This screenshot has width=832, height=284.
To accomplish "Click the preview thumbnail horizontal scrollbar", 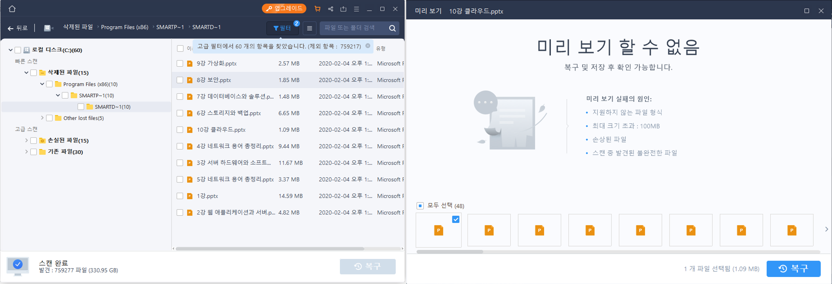I will point(450,252).
